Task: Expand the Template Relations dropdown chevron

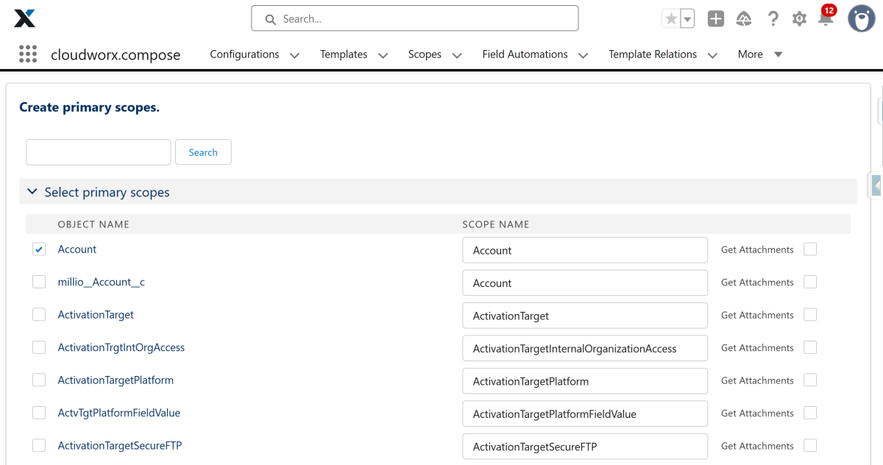Action: (x=712, y=55)
